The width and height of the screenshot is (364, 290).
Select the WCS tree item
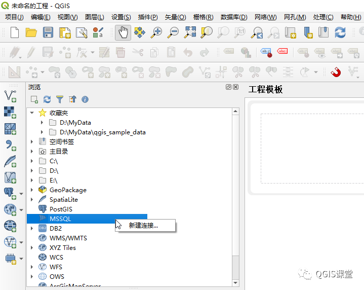pos(56,257)
